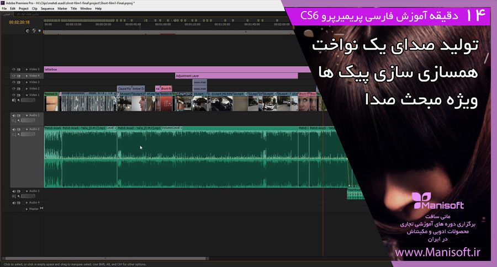Click the Master track output icon
497x267 pixels.
pyautogui.click(x=41, y=209)
